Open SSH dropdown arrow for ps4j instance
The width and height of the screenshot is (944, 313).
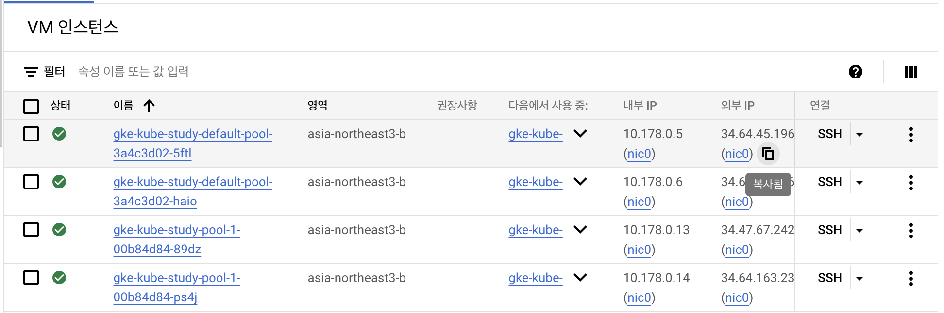(x=860, y=278)
